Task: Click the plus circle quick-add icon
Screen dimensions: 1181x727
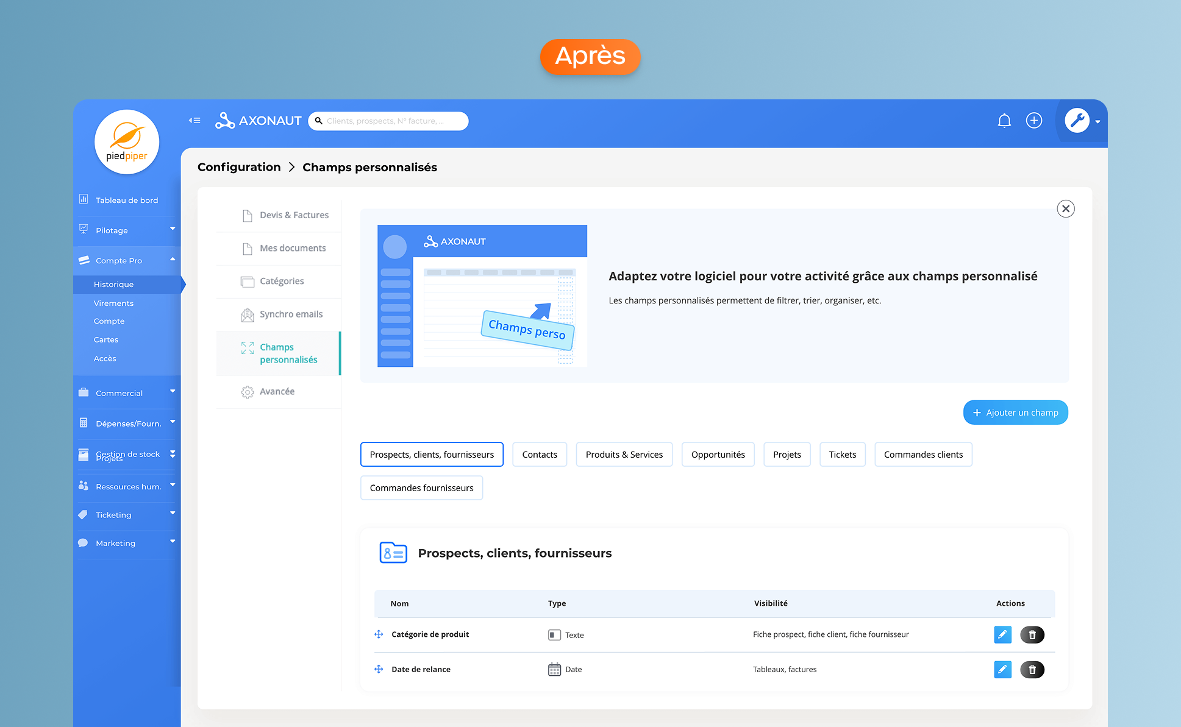Action: (1034, 121)
